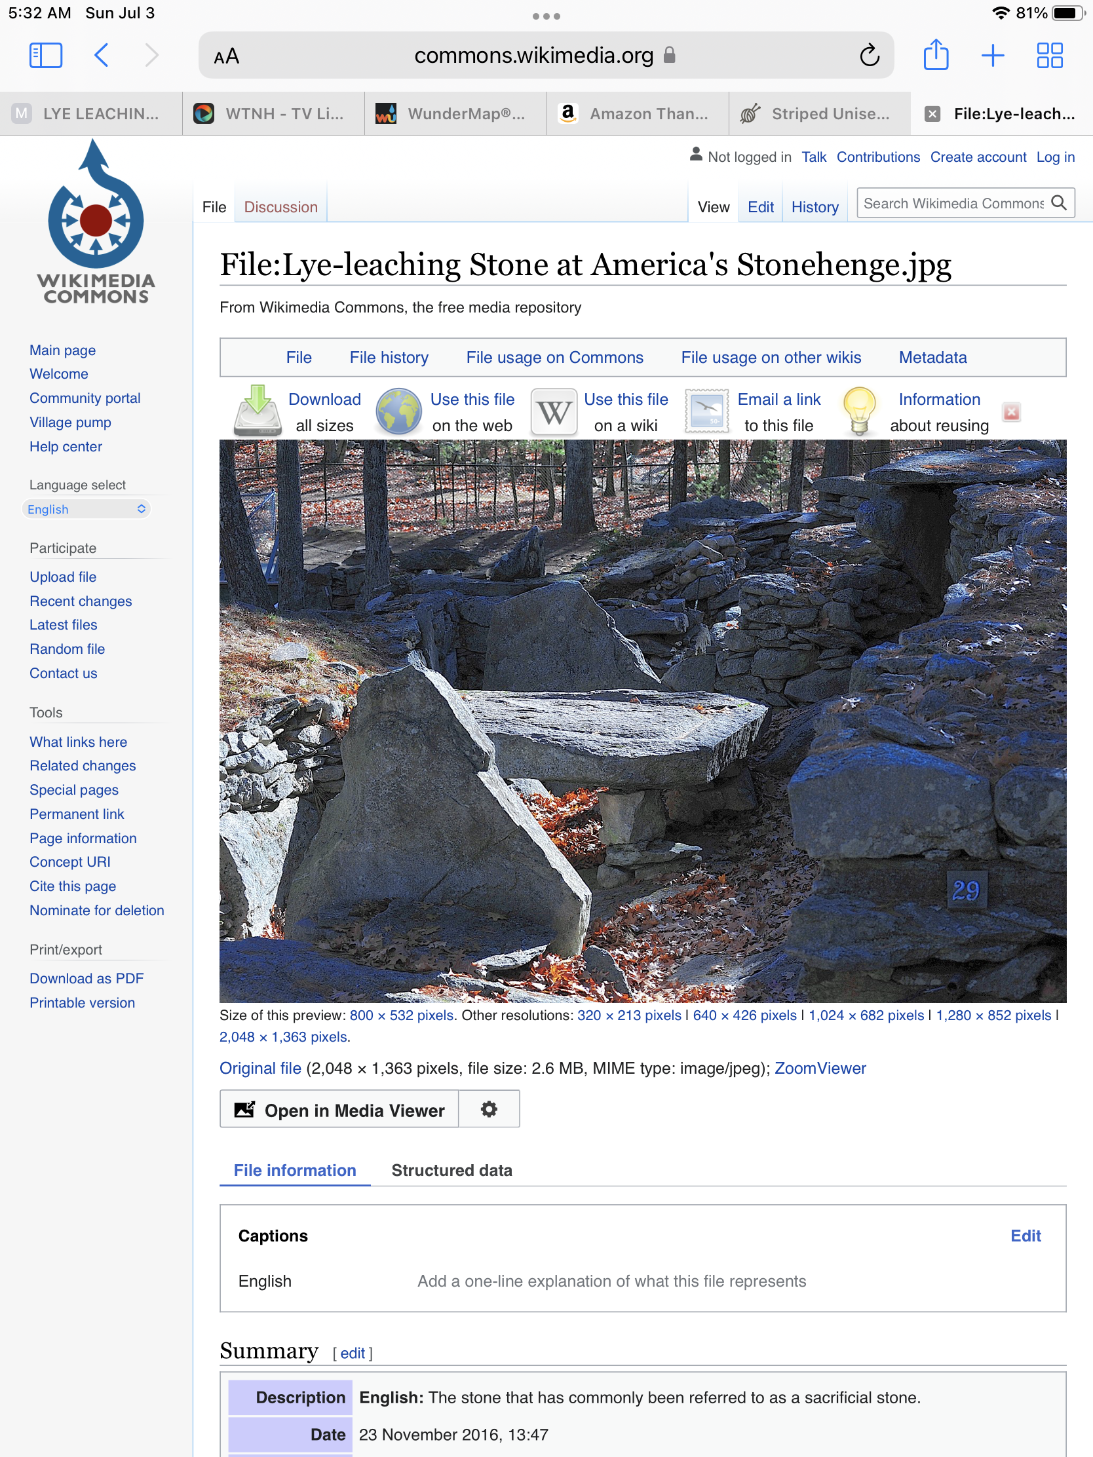1093x1457 pixels.
Task: Click the lightbulb reuse information icon
Action: [859, 411]
